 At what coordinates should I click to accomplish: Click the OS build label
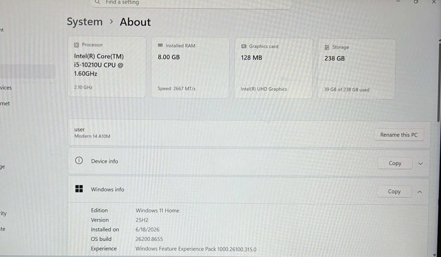pos(101,239)
